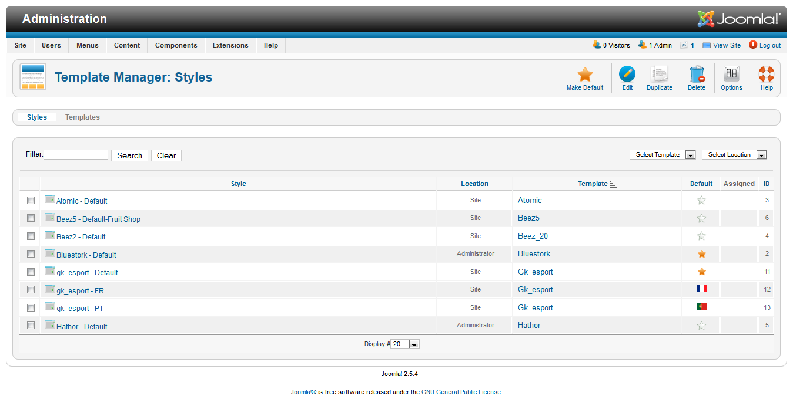
Task: Click Portuguese flag in gk_esport - PT row
Action: pyautogui.click(x=701, y=306)
